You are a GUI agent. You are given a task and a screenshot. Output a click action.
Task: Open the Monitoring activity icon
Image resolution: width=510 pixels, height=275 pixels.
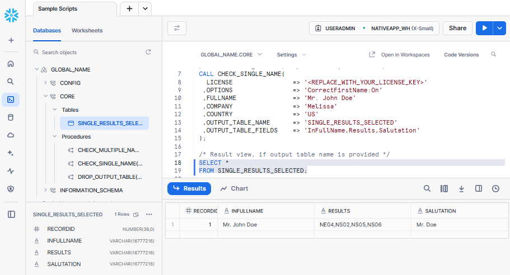(11, 171)
